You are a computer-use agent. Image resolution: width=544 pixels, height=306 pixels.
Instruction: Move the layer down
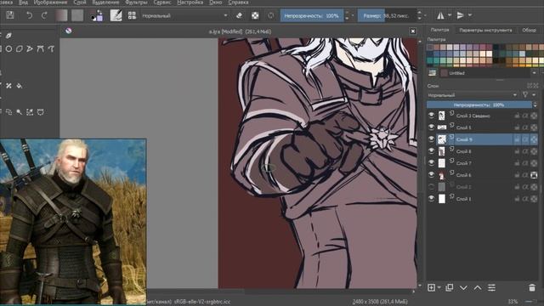[463, 287]
